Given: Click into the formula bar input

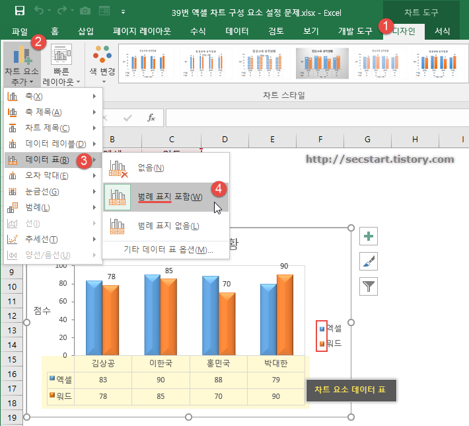Looking at the screenshot, I should [x=317, y=118].
